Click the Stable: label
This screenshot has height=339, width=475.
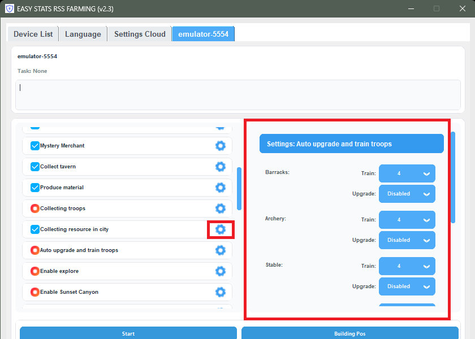click(274, 265)
